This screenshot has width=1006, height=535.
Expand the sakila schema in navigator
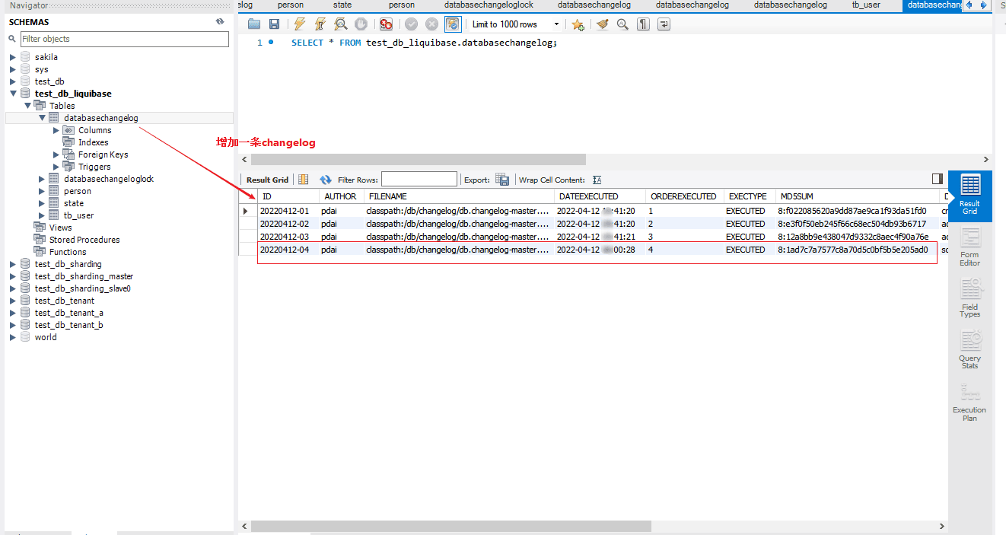click(13, 57)
